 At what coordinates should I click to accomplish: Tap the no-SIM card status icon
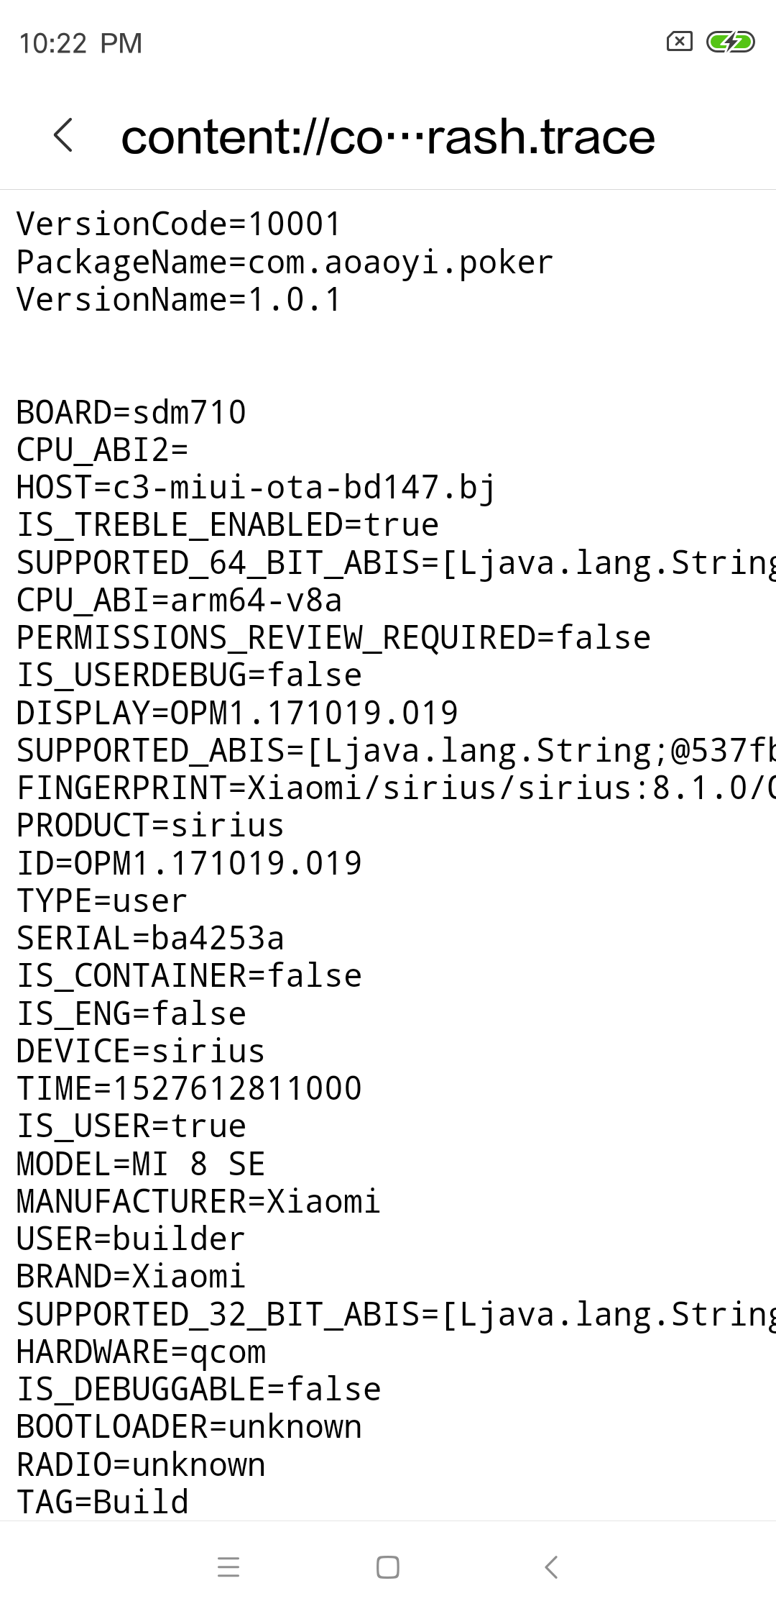pos(678,42)
